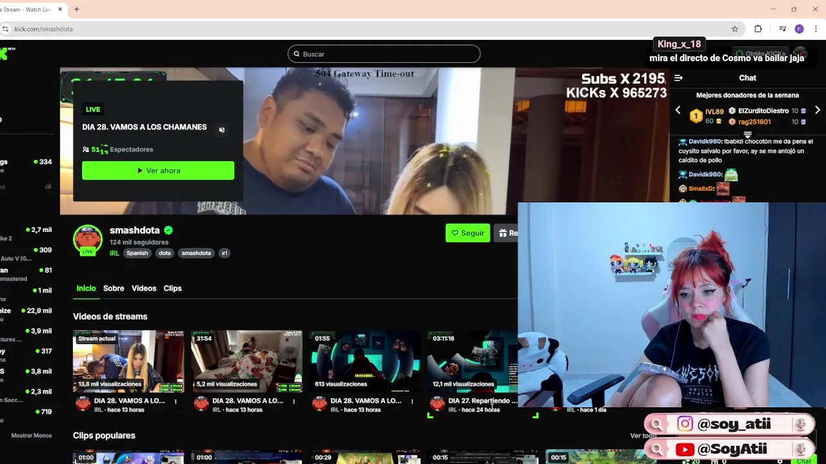This screenshot has height=464, width=826.
Task: Click the IRL category link under smashdota
Action: pyautogui.click(x=114, y=253)
